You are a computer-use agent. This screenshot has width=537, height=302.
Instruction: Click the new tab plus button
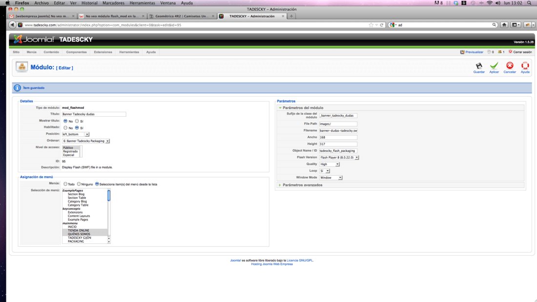[x=291, y=16]
